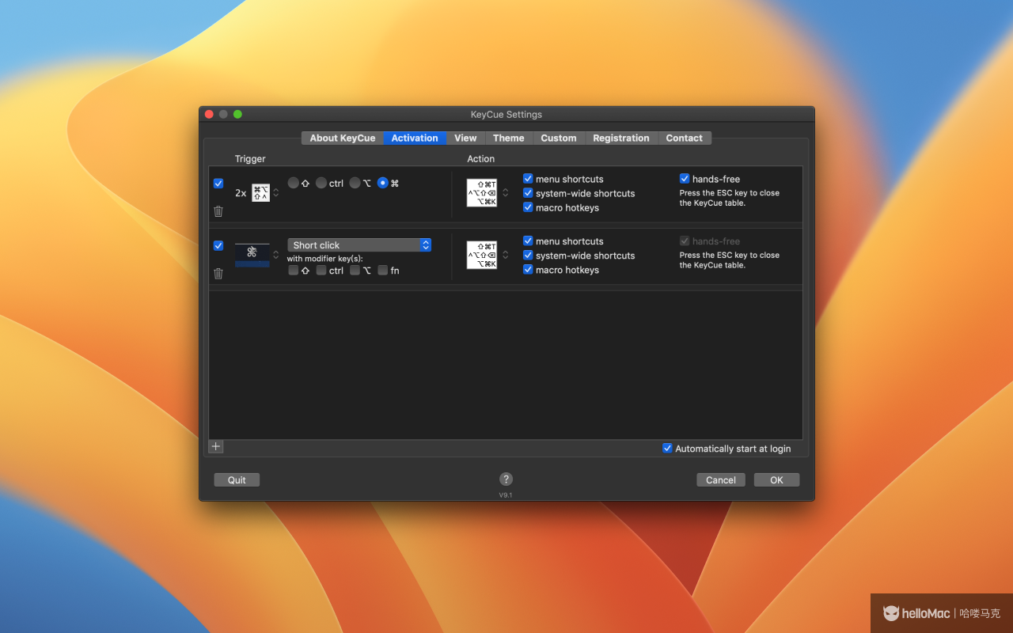
Task: Switch to the View tab
Action: (x=465, y=138)
